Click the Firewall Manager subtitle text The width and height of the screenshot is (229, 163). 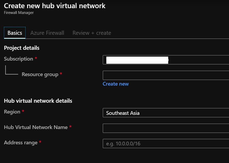(19, 13)
